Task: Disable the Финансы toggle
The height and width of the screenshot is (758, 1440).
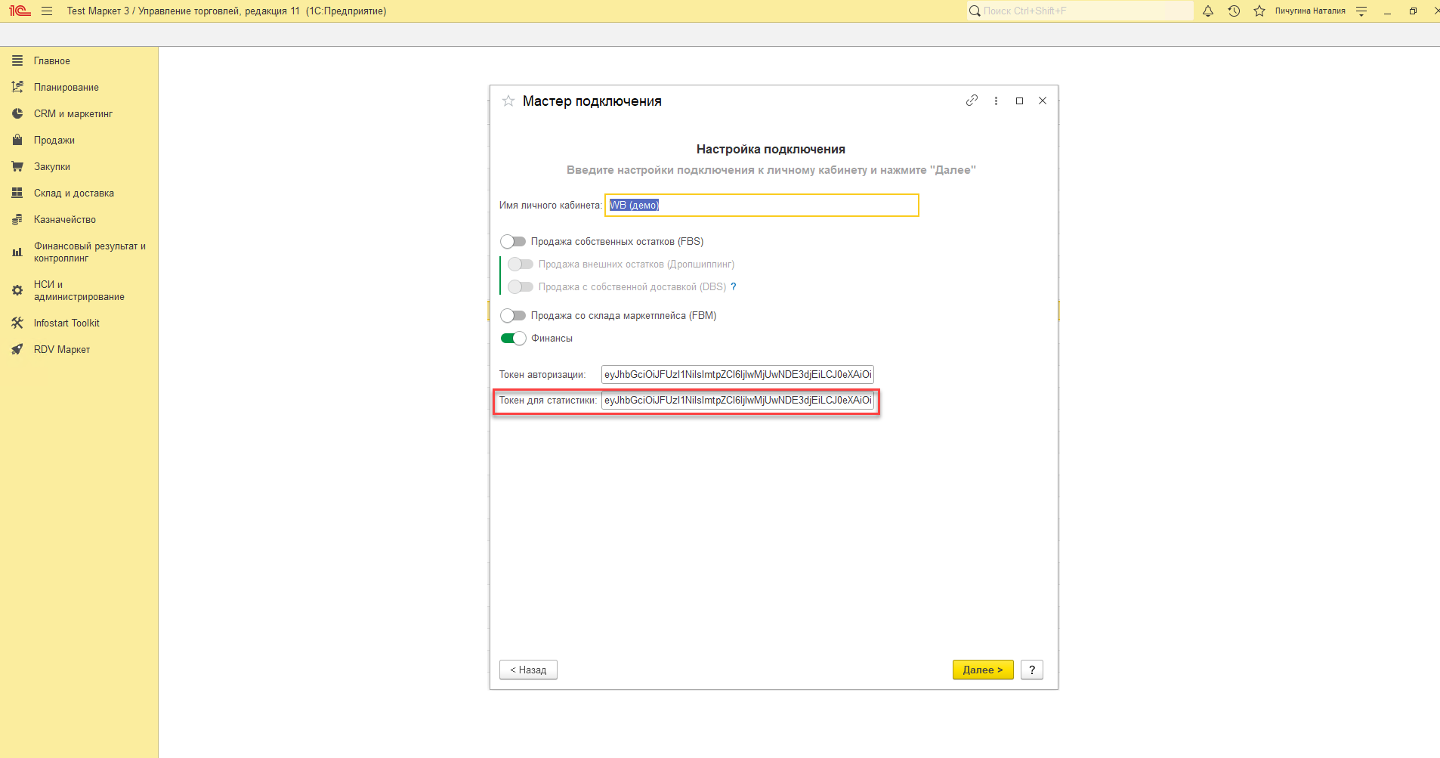Action: 513,338
